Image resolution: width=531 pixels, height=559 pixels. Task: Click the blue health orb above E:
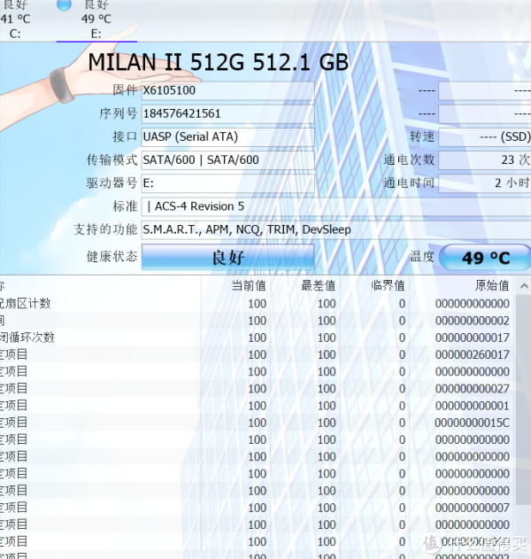(x=64, y=5)
